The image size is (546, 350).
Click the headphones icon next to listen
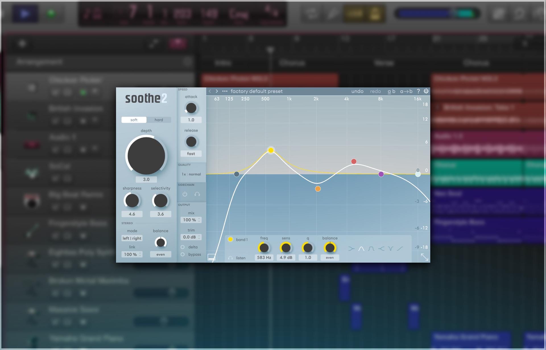point(230,258)
